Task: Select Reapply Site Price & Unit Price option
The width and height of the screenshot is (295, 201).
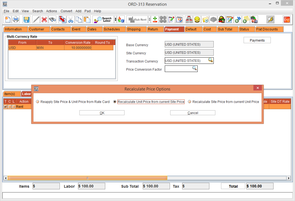Action: (38, 102)
